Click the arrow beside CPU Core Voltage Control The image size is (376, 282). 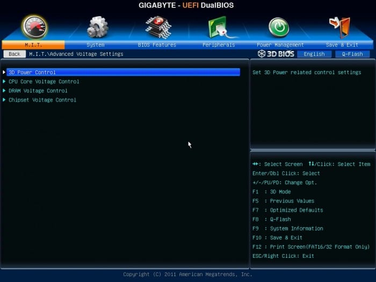(4, 81)
